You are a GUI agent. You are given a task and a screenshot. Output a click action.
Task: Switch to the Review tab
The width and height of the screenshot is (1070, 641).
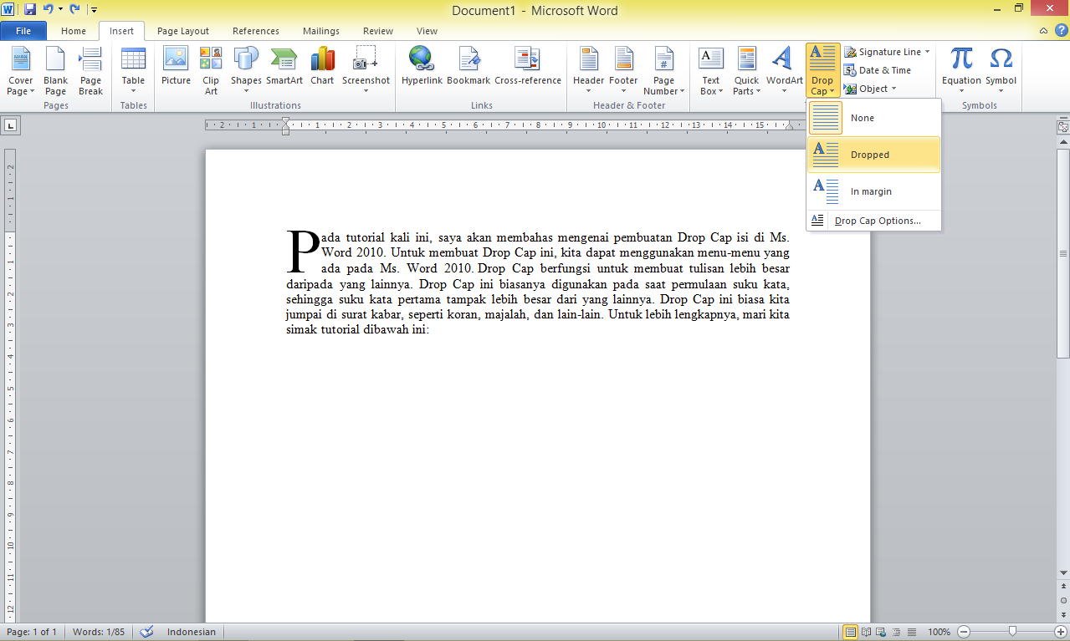378,31
